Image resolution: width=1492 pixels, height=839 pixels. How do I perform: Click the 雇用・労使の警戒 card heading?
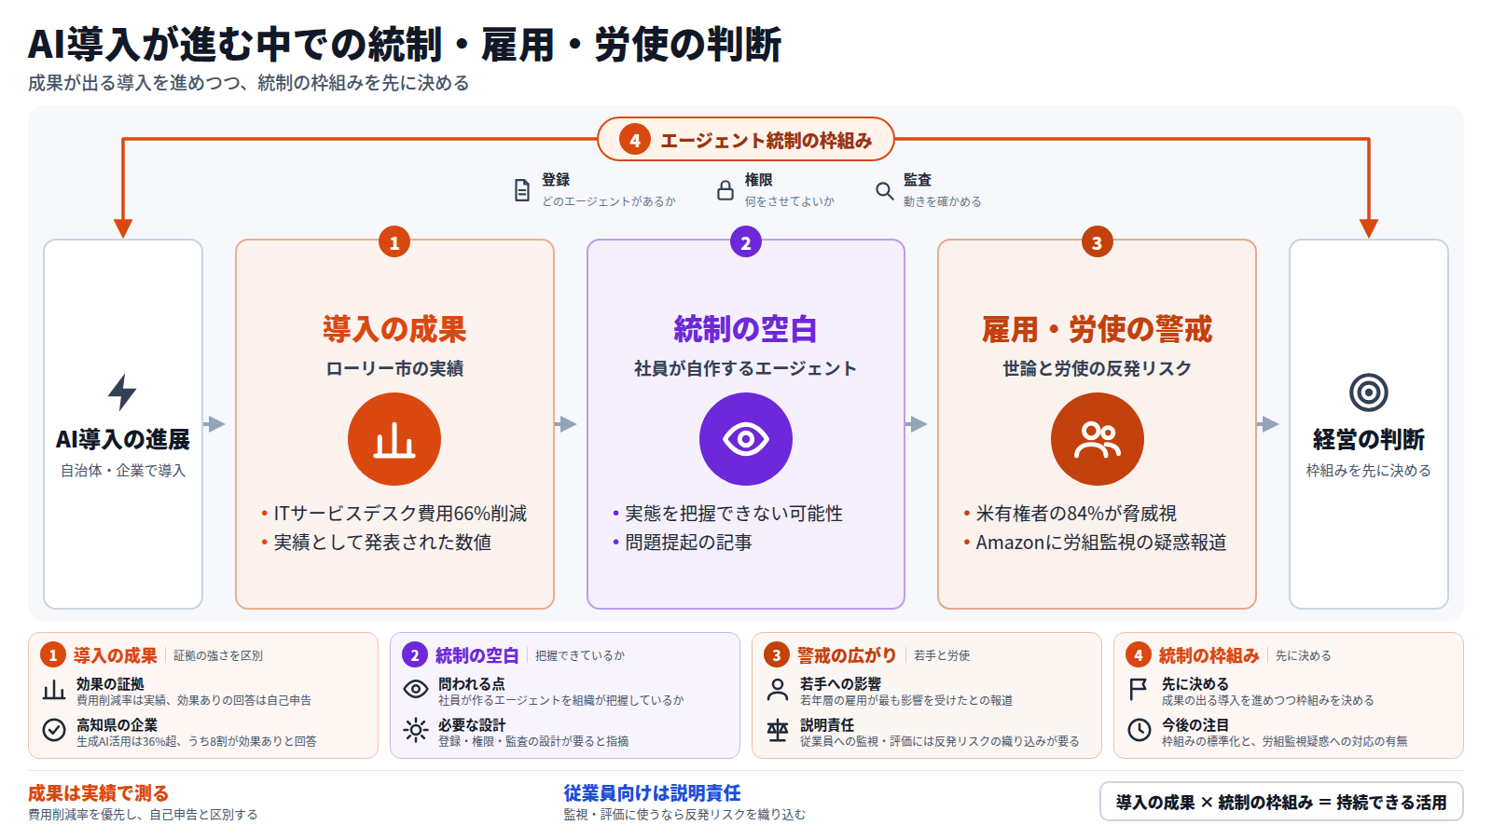(x=1098, y=329)
